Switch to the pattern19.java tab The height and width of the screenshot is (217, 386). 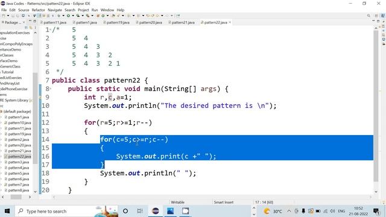(116, 22)
